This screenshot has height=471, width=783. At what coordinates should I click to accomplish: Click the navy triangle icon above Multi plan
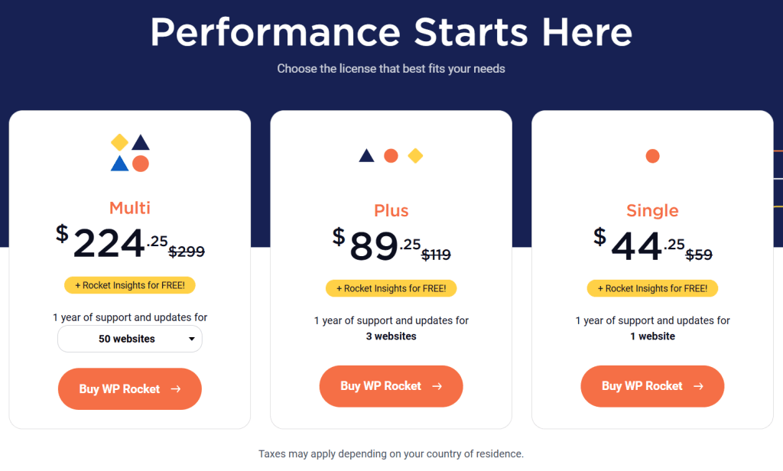141,141
